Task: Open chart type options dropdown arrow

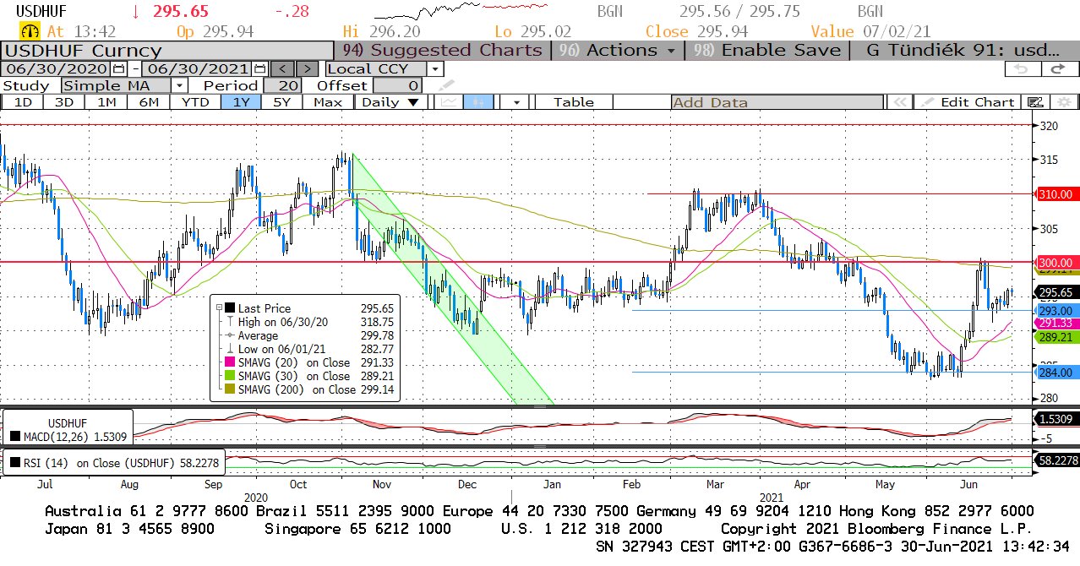Action: pos(515,102)
